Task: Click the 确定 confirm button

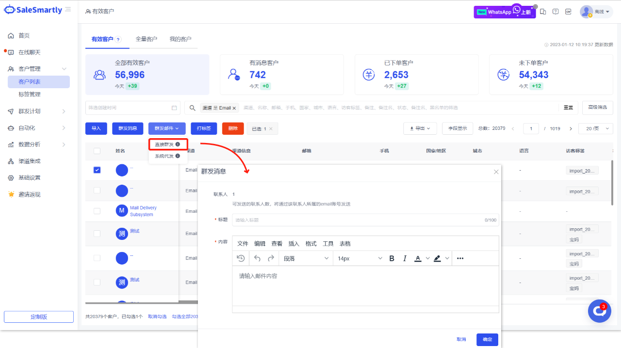Action: click(487, 340)
